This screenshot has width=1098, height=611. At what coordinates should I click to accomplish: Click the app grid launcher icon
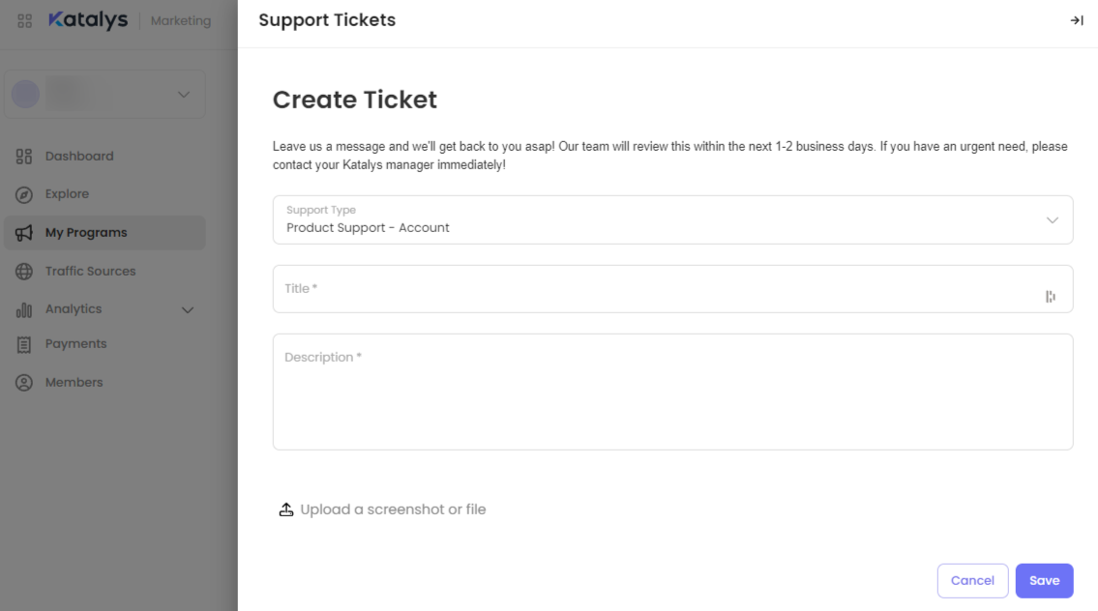(x=25, y=20)
